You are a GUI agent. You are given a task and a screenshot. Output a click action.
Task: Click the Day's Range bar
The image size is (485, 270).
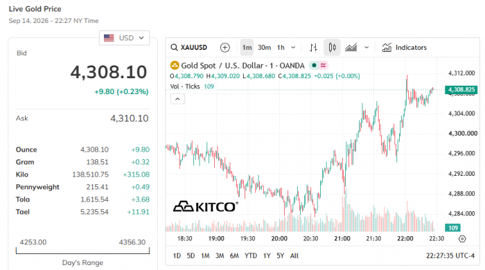coord(82,251)
